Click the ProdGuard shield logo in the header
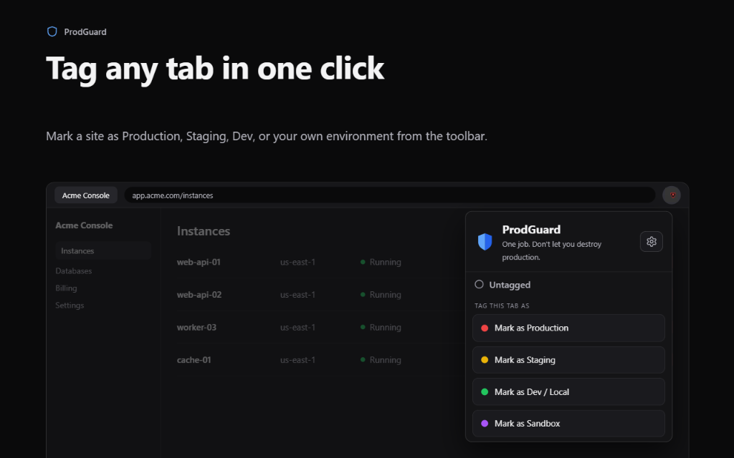The width and height of the screenshot is (734, 458). 52,31
